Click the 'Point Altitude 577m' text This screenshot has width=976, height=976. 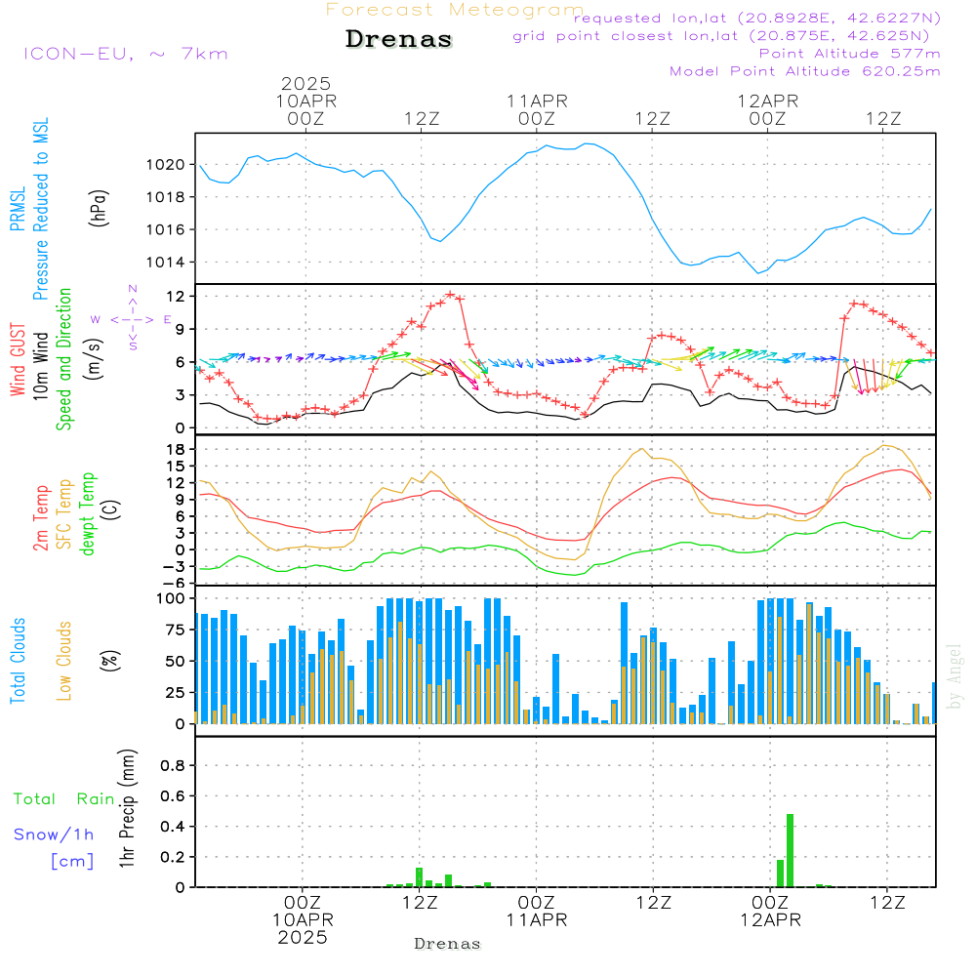(850, 54)
